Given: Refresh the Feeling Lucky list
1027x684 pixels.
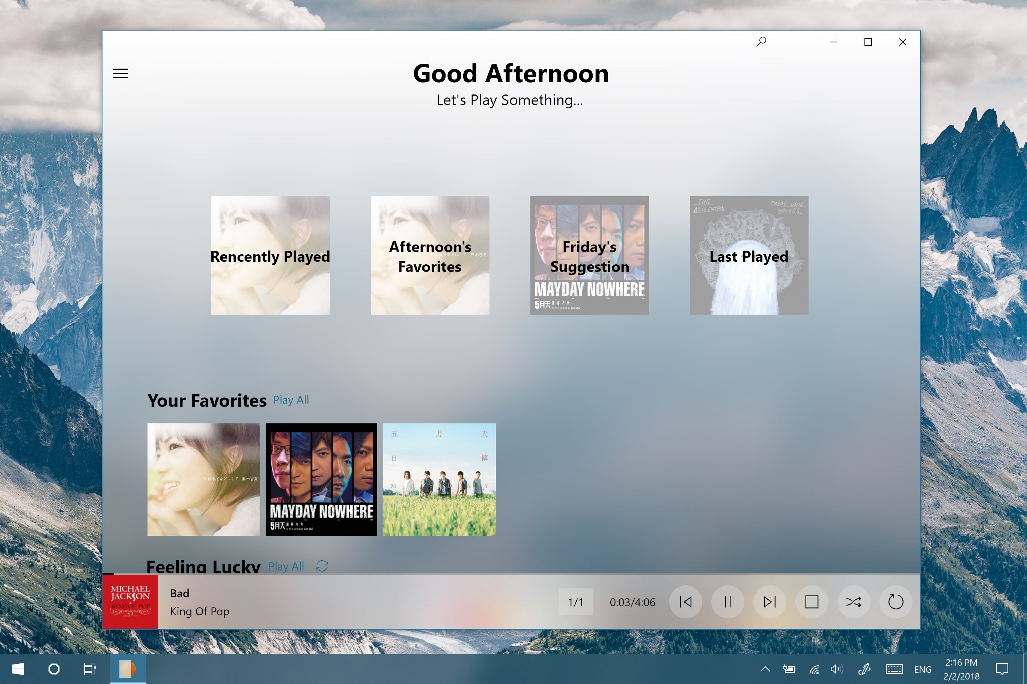Looking at the screenshot, I should pos(322,566).
